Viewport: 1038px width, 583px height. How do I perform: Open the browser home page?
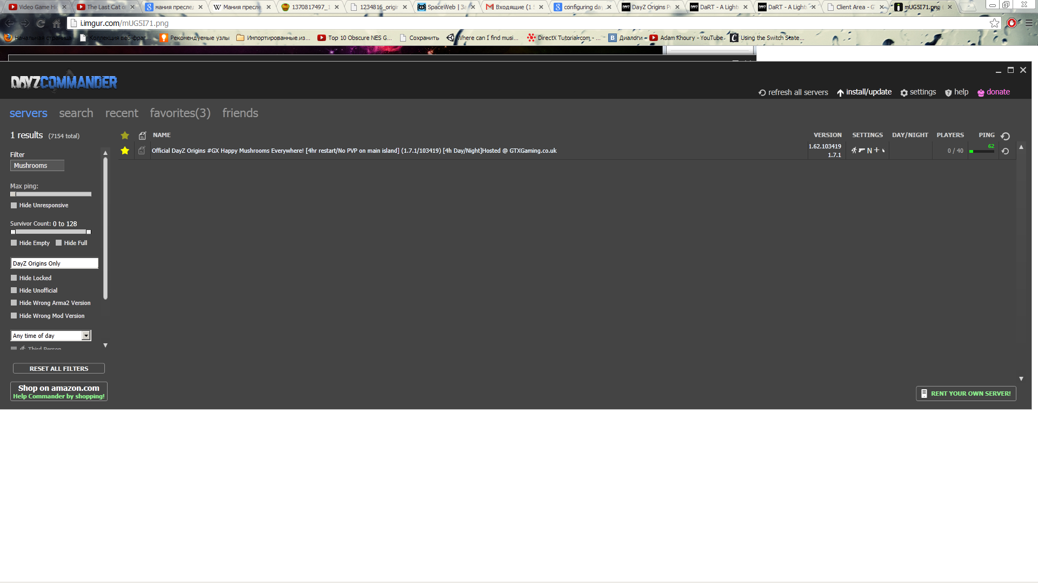pyautogui.click(x=56, y=23)
